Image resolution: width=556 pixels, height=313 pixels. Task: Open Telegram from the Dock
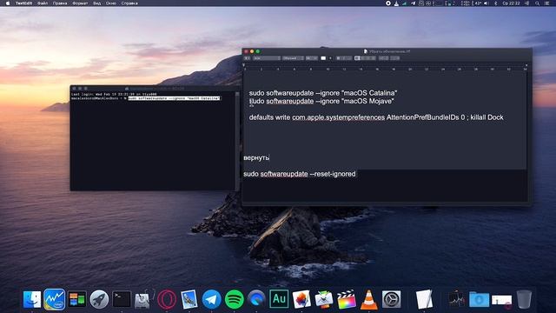[212, 299]
